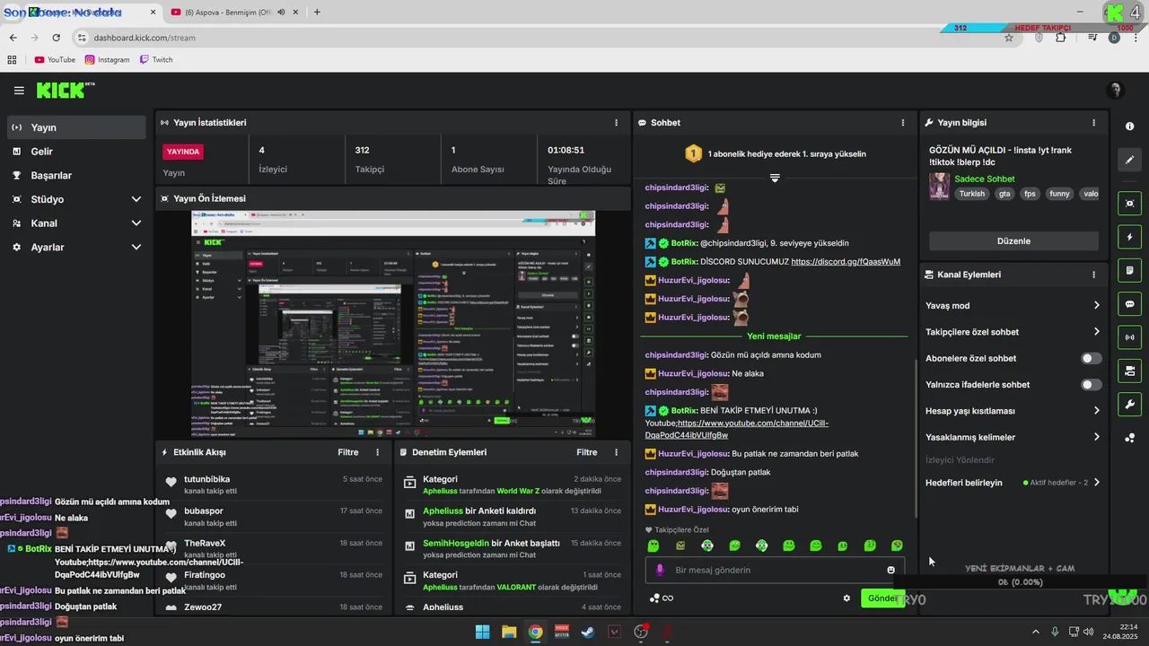Select Gelir in left sidebar
The image size is (1149, 646).
click(x=76, y=152)
